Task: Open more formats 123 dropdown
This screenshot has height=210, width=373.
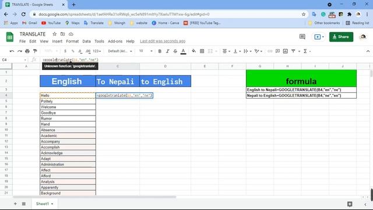Action: (x=97, y=51)
